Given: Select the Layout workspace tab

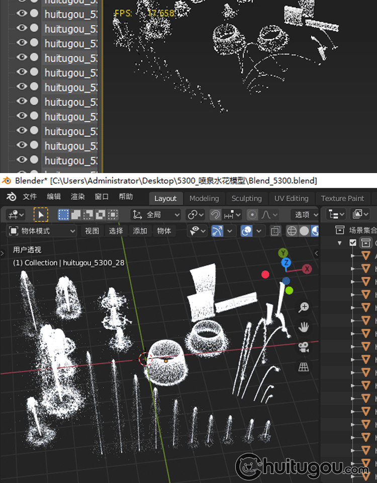Looking at the screenshot, I should tap(165, 199).
